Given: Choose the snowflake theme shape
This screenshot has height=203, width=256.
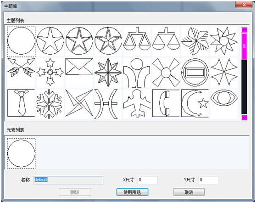Looking at the screenshot, I should pyautogui.click(x=50, y=104).
